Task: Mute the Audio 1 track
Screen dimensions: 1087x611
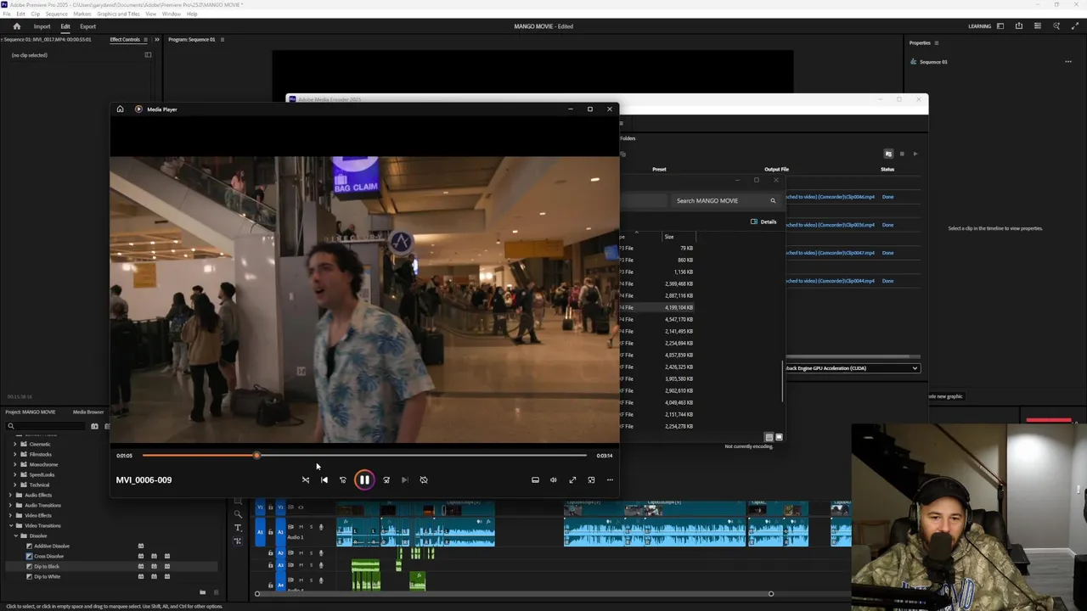Action: pyautogui.click(x=301, y=527)
